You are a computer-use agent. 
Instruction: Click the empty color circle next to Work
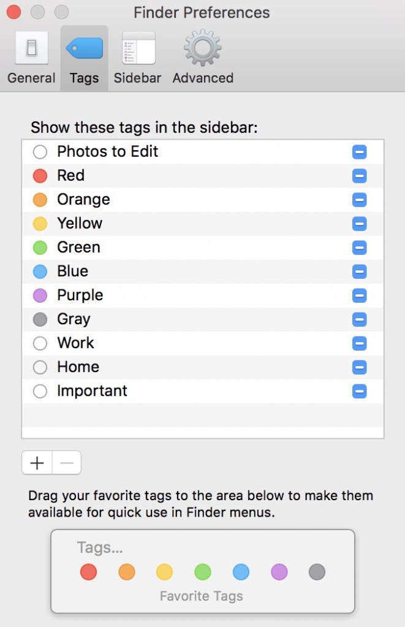[40, 343]
